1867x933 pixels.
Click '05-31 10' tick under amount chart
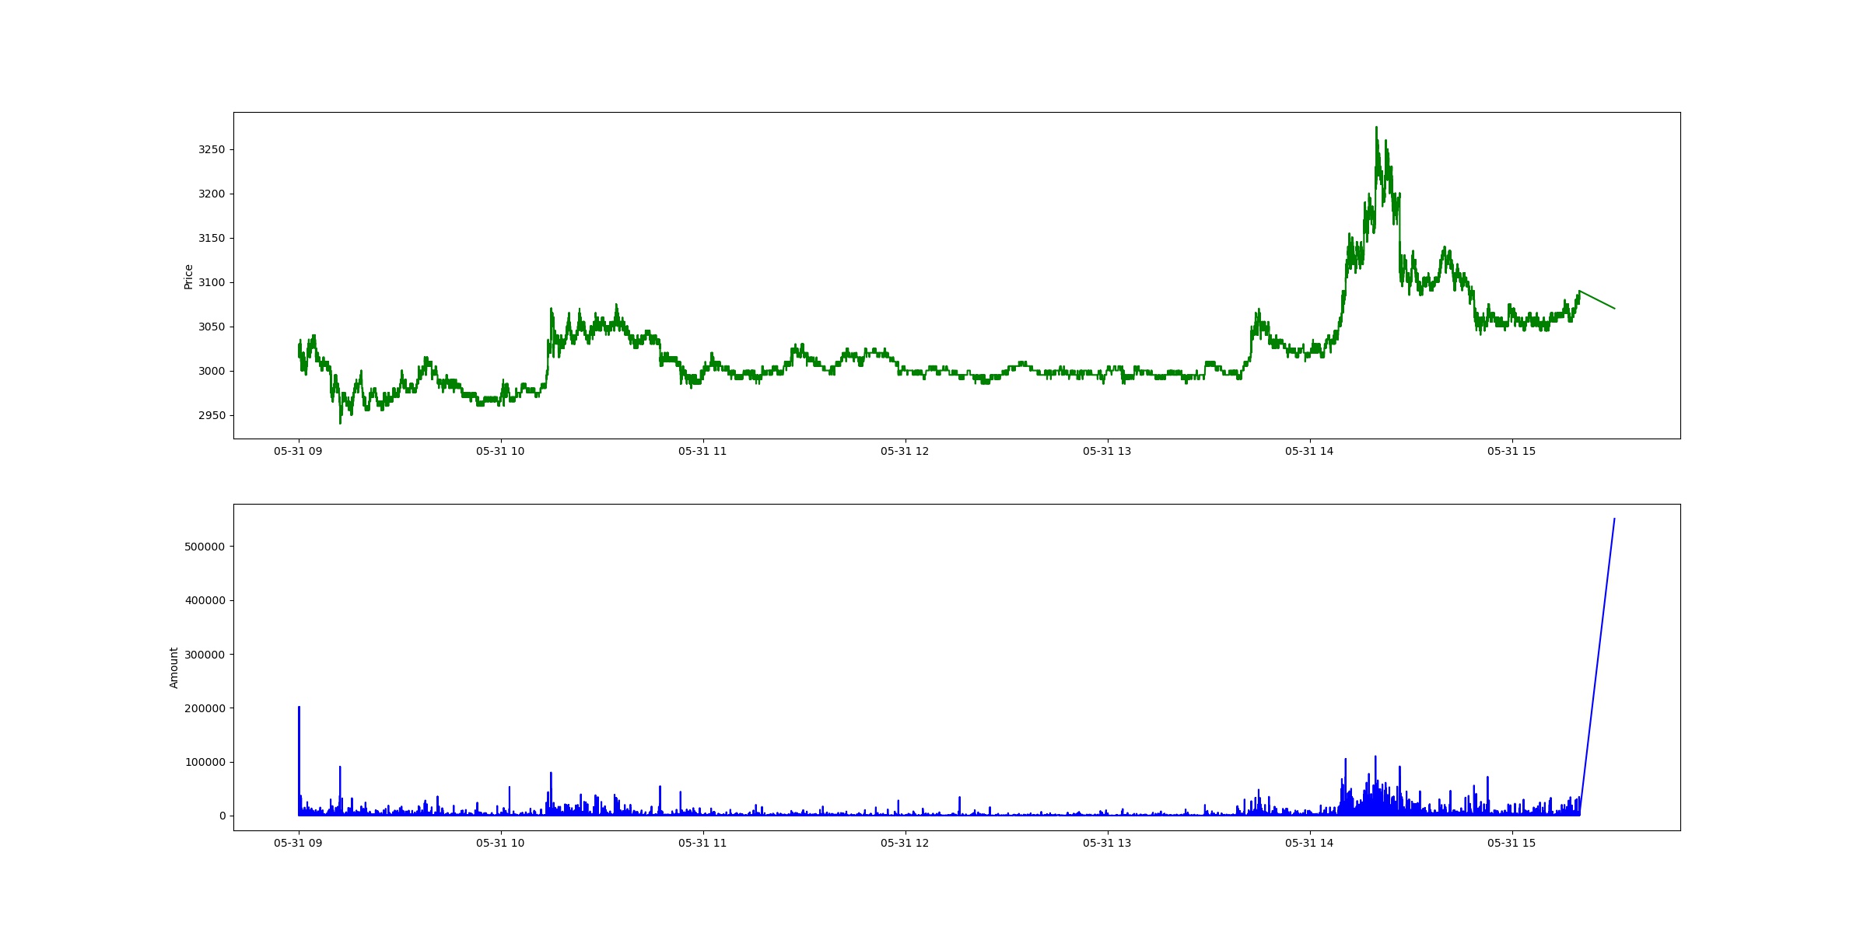[500, 843]
